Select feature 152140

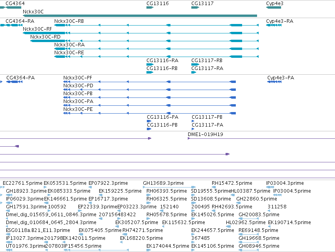tap(169, 207)
